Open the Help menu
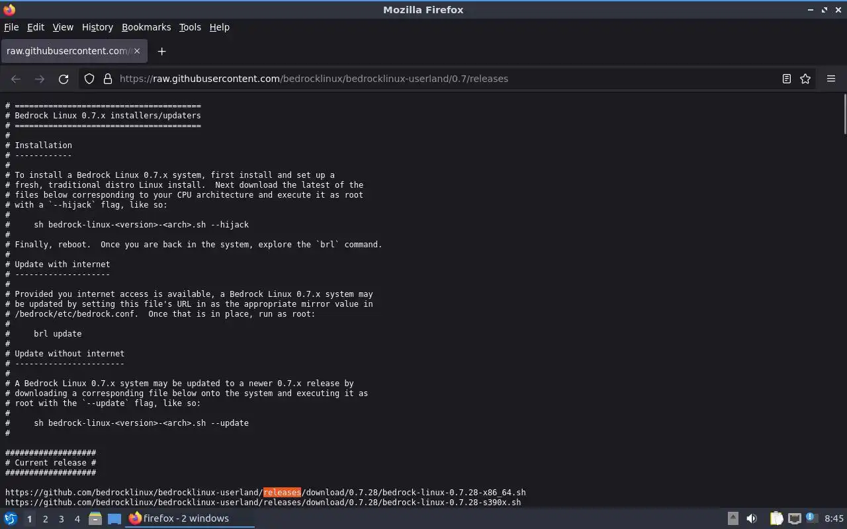The width and height of the screenshot is (847, 529). pos(220,27)
